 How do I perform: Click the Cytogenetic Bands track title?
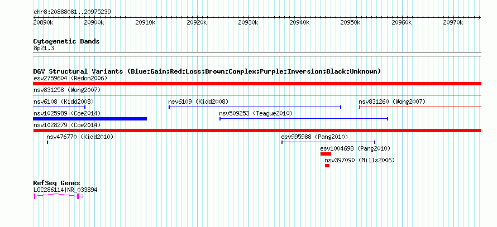(x=66, y=41)
